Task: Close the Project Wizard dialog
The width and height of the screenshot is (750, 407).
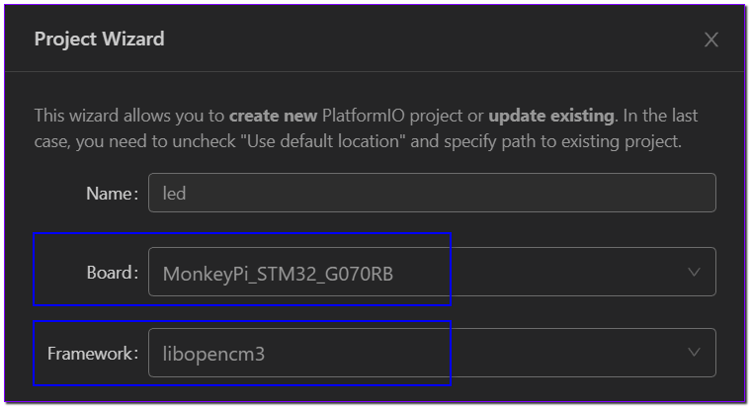Action: pos(711,40)
